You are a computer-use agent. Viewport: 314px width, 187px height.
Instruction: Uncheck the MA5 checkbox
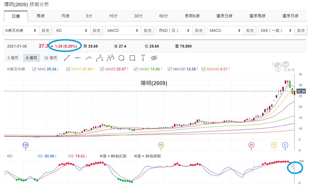click(34, 69)
